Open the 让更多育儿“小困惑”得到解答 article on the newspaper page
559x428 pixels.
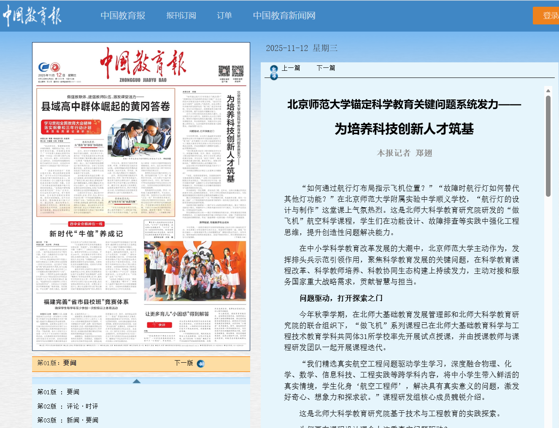point(177,314)
